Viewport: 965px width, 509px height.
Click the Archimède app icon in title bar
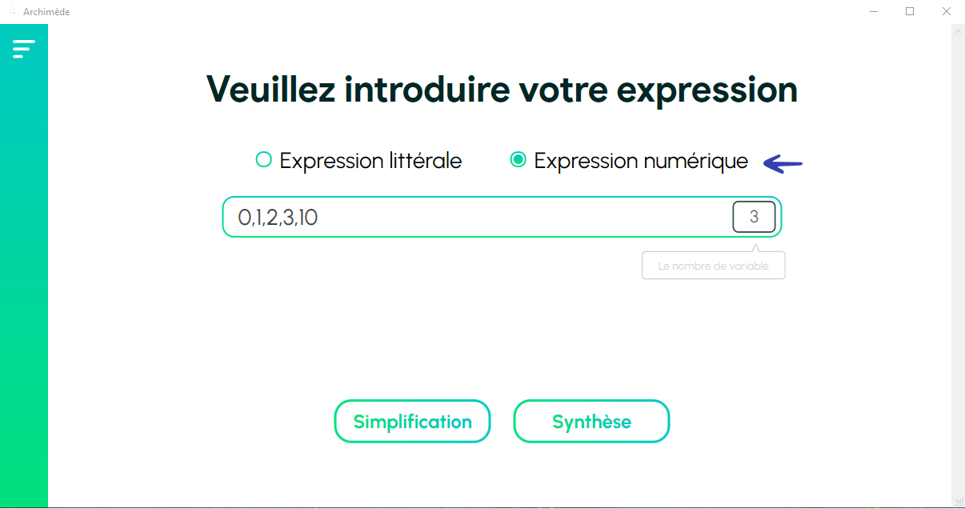click(13, 11)
